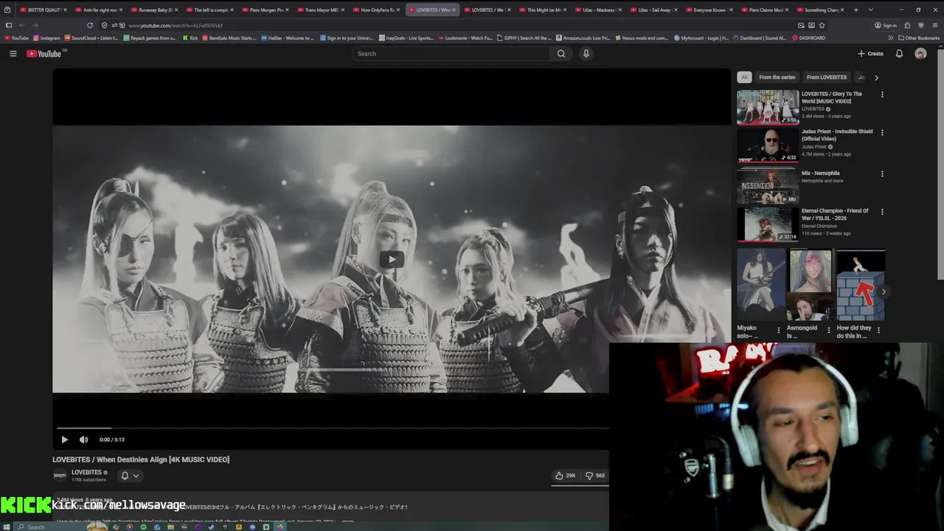The width and height of the screenshot is (944, 531).
Task: Open the YouTube bookmark in bookmarks bar
Action: [x=16, y=38]
